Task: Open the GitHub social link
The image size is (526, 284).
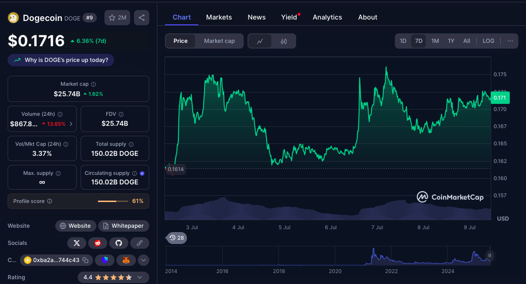Action: 119,243
